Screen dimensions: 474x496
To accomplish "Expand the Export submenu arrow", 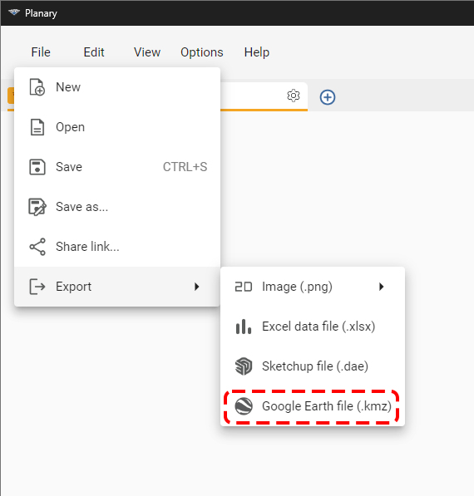I will [196, 287].
